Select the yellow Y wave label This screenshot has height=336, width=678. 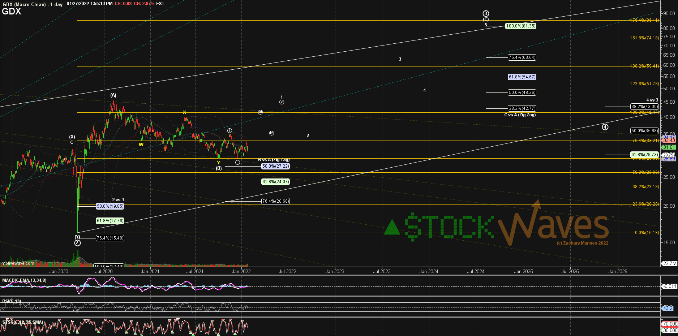coord(219,163)
